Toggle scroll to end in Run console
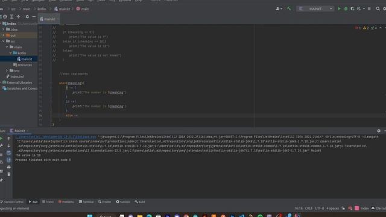The height and width of the screenshot is (217, 386). (x=8, y=160)
